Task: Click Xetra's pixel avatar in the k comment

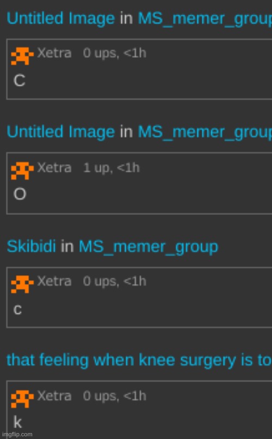Action: (x=22, y=399)
